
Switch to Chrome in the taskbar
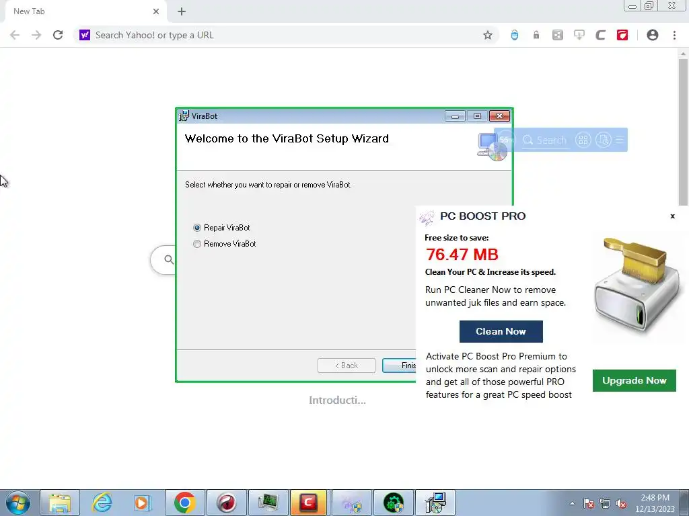184,503
